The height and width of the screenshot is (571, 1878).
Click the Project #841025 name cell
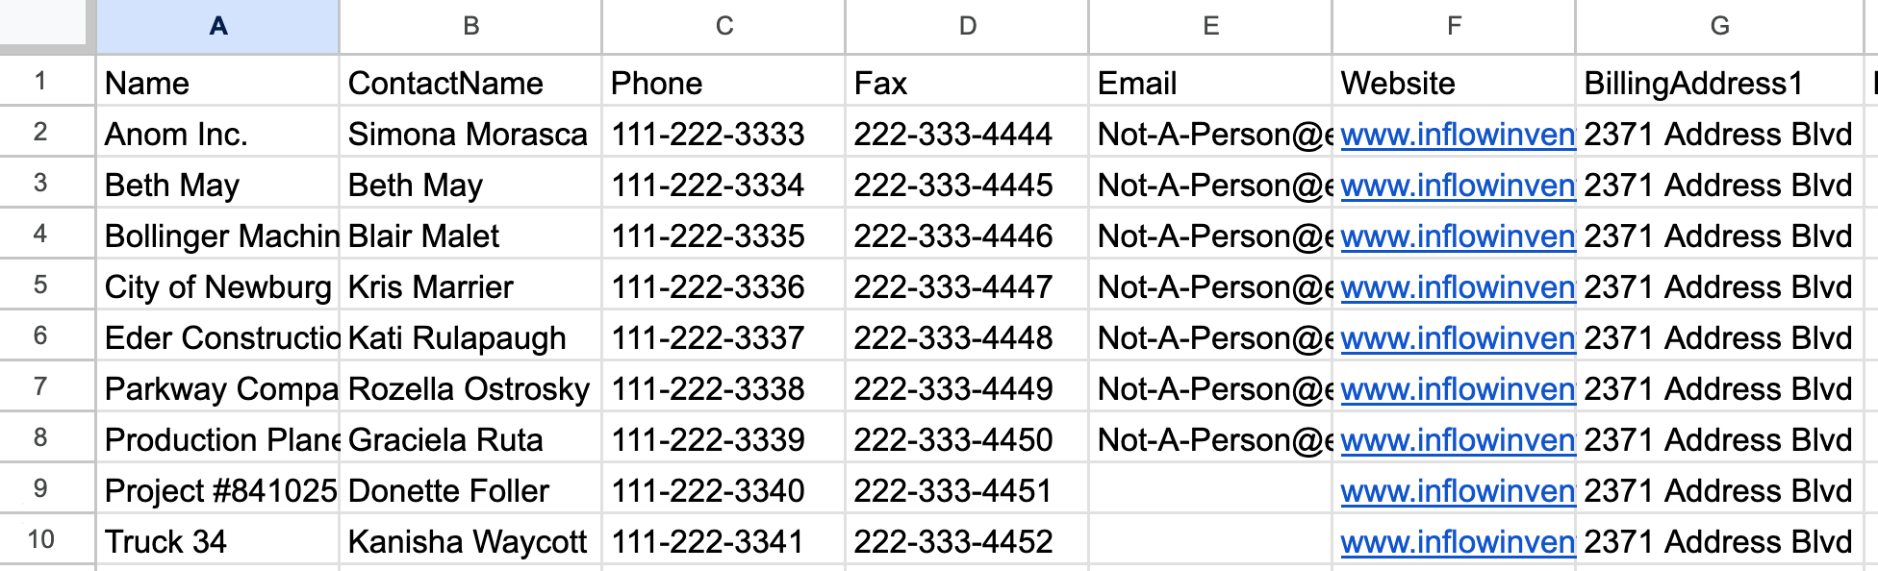[218, 491]
